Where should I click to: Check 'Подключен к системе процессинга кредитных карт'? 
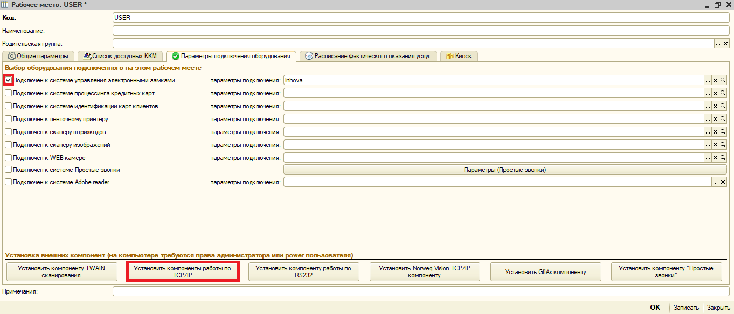[8, 93]
